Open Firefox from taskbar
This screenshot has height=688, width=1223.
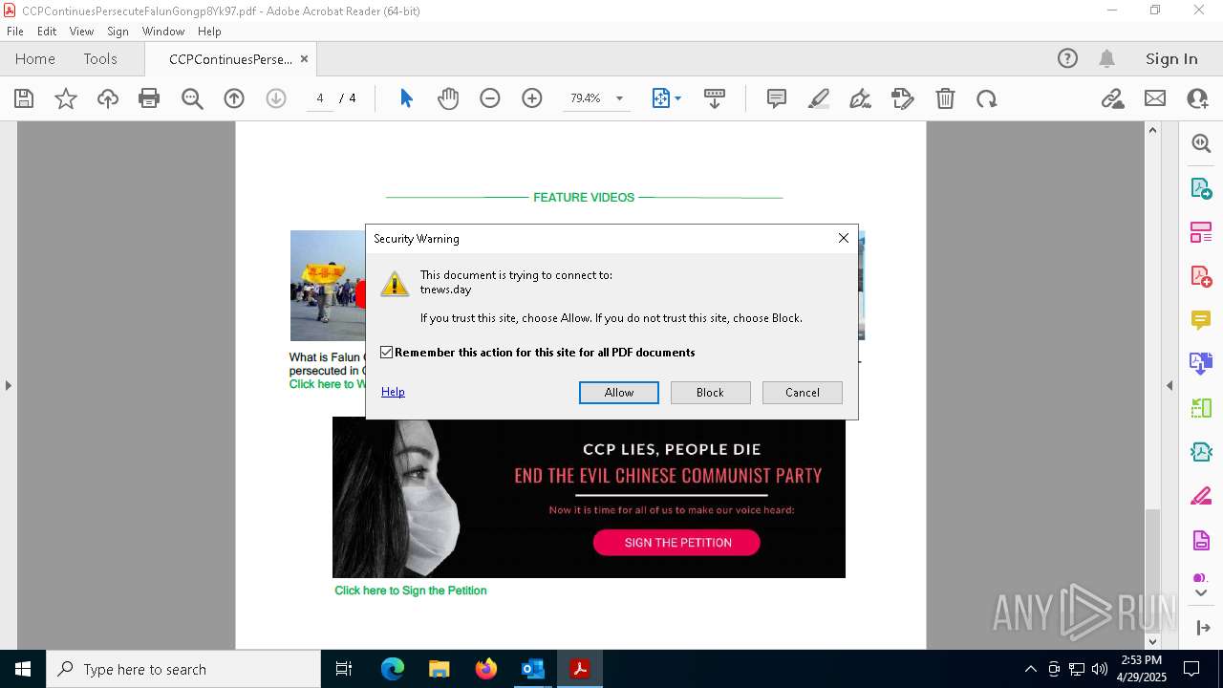pyautogui.click(x=486, y=669)
